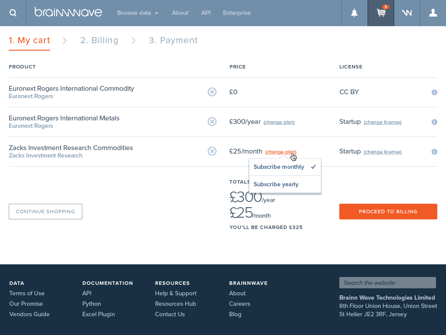Show license info for CC BY row

[434, 92]
